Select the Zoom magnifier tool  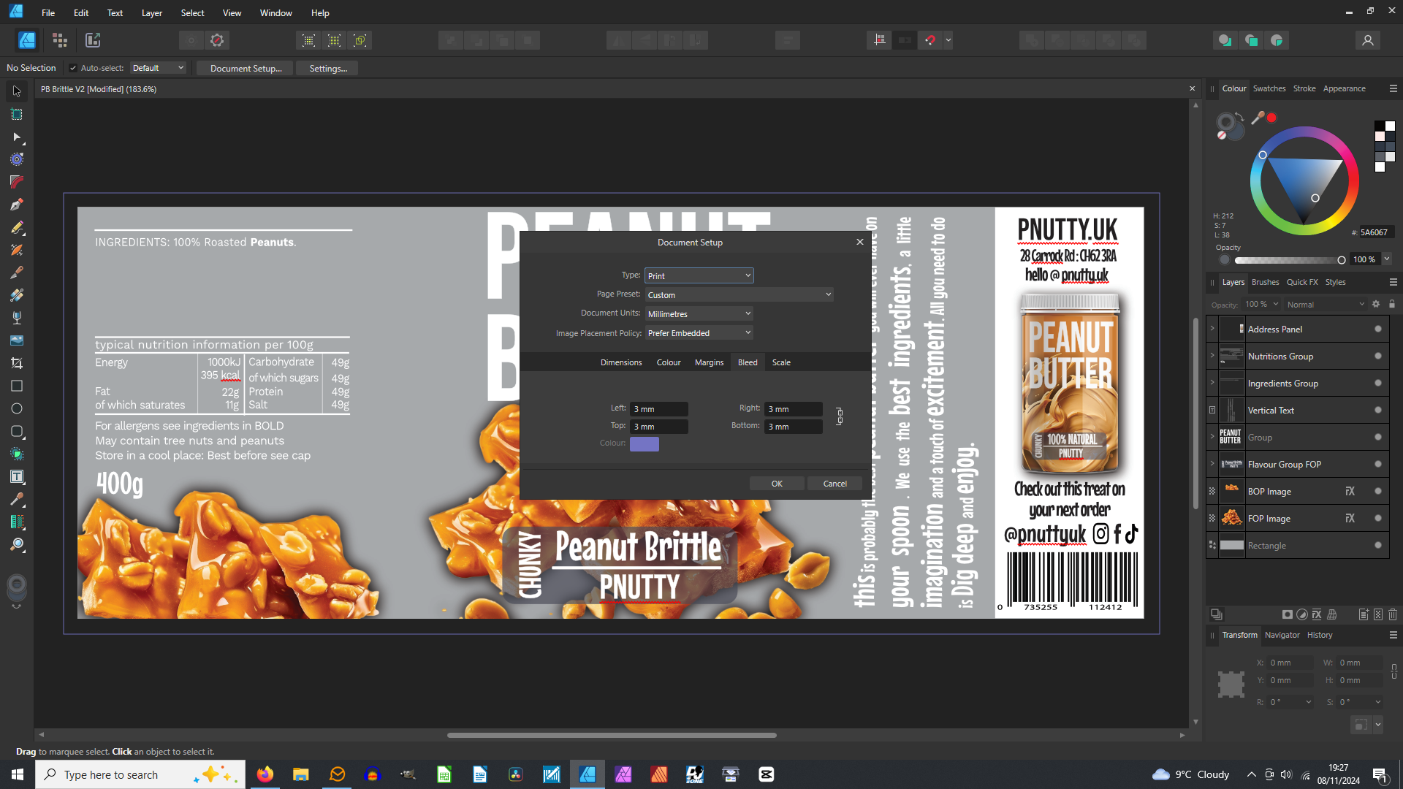point(17,544)
